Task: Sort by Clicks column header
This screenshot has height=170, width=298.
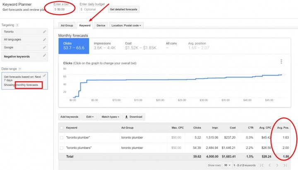Action: pos(197,128)
